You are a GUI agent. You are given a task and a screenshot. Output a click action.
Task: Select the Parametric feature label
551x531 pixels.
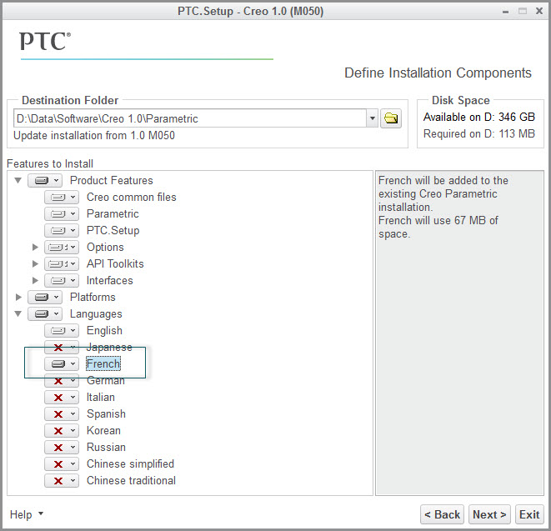click(x=113, y=213)
